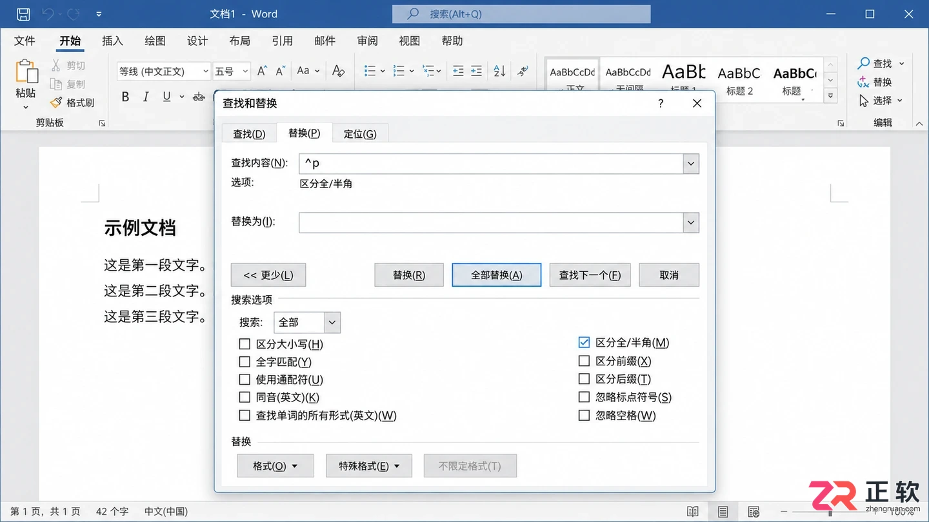Apply Bold formatting
The image size is (929, 522).
coord(125,97)
